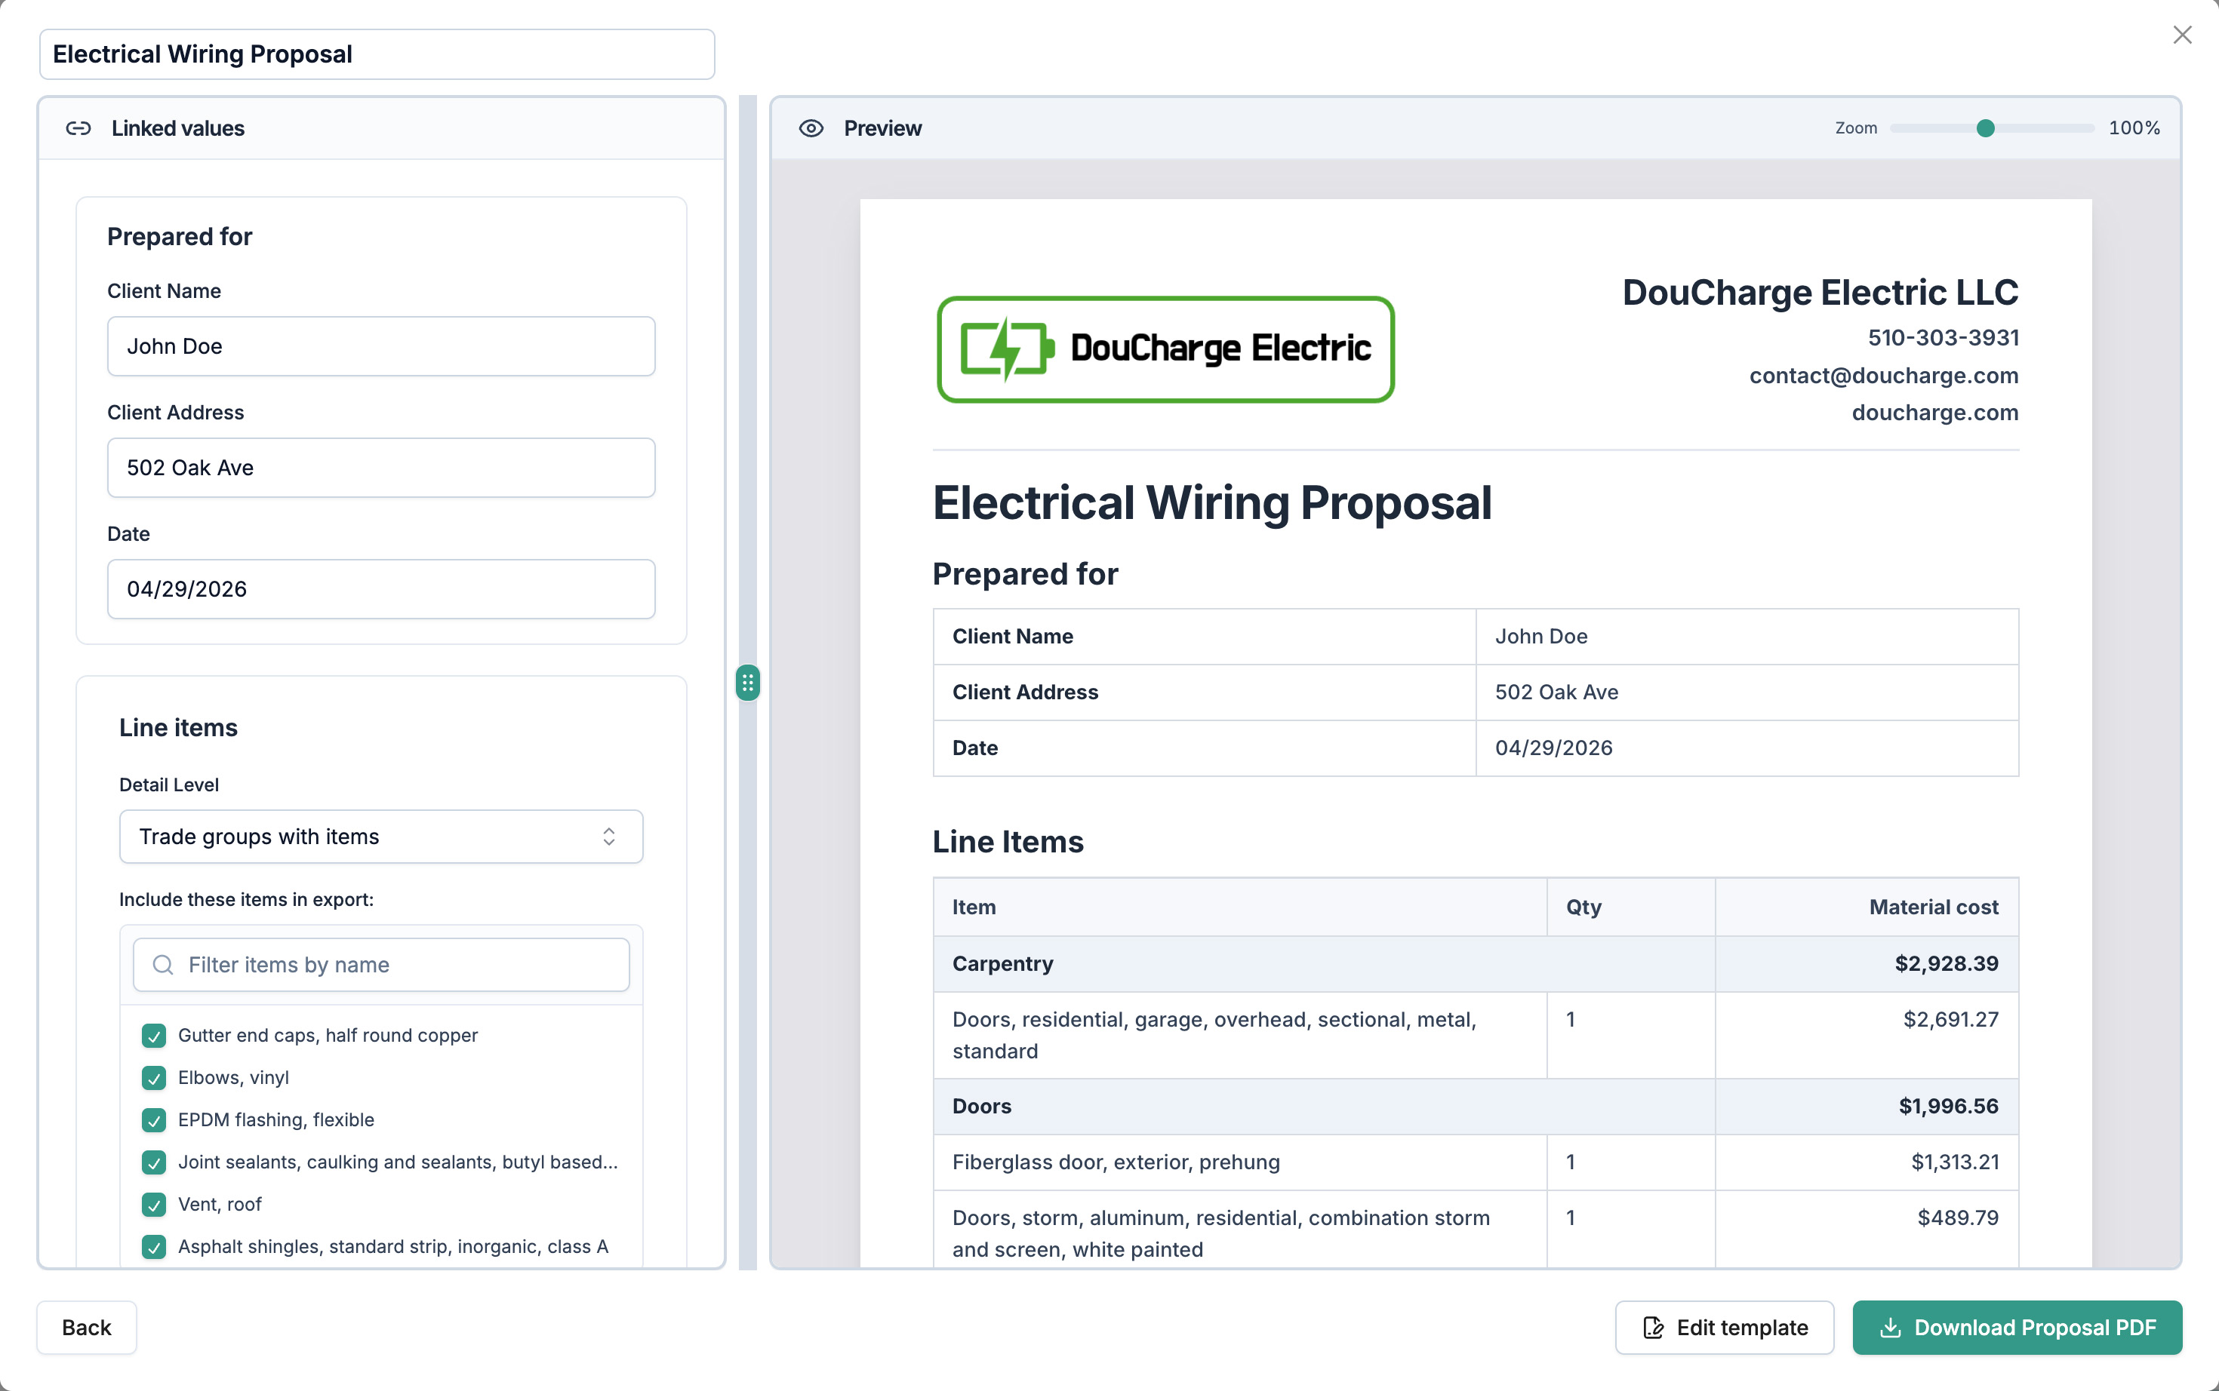Click the Filter items by name box
2219x1391 pixels.
coord(381,964)
